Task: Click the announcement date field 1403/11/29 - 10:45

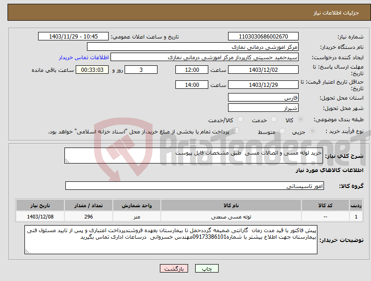Action: point(73,37)
